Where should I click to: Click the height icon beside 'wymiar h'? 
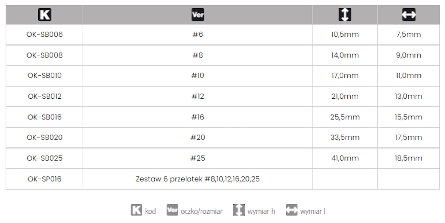click(239, 210)
